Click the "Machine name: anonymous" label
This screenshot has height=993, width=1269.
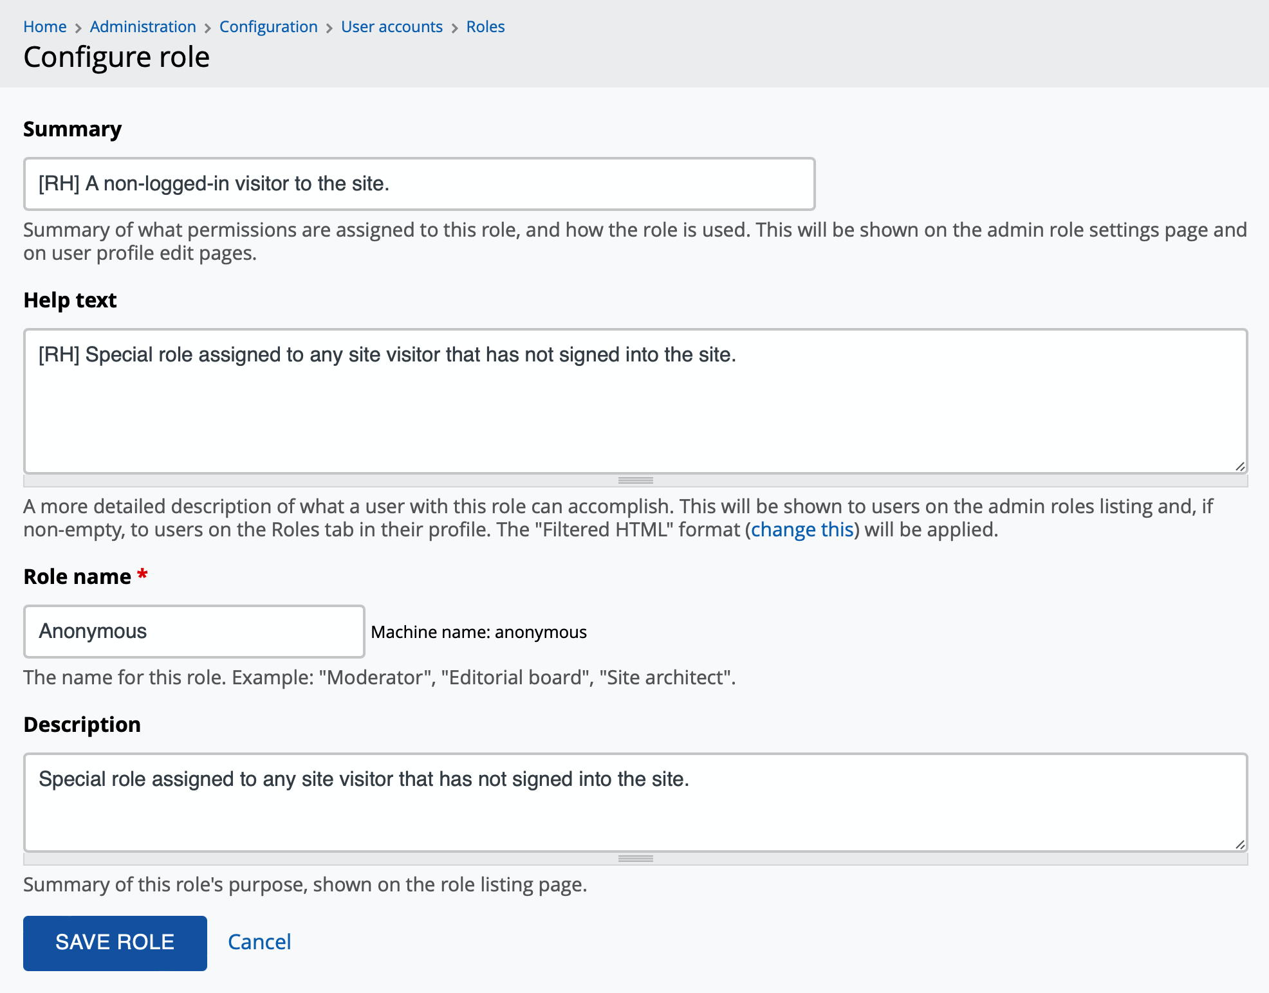click(x=478, y=632)
